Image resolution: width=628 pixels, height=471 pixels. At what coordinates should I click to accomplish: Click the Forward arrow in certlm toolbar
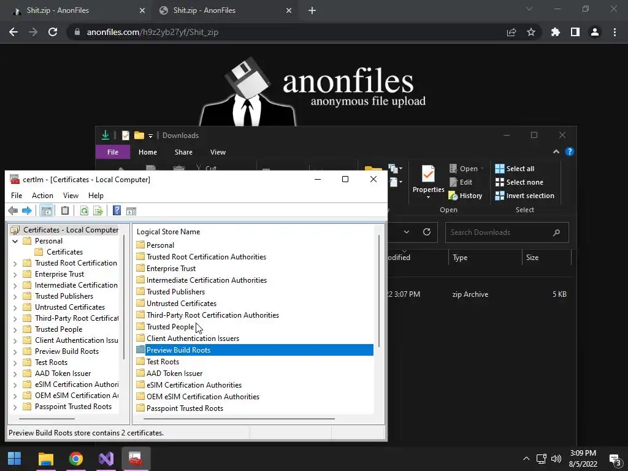click(27, 211)
